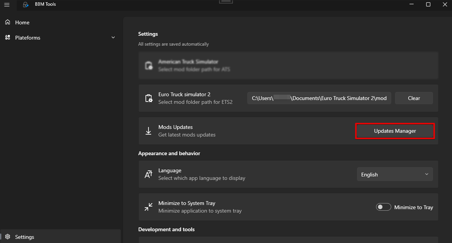This screenshot has width=452, height=243.
Task: Click the American Truck Simulator mod folder icon
Action: [x=148, y=65]
